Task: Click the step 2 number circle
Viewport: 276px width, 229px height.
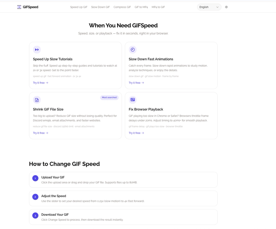Action: 35,197
